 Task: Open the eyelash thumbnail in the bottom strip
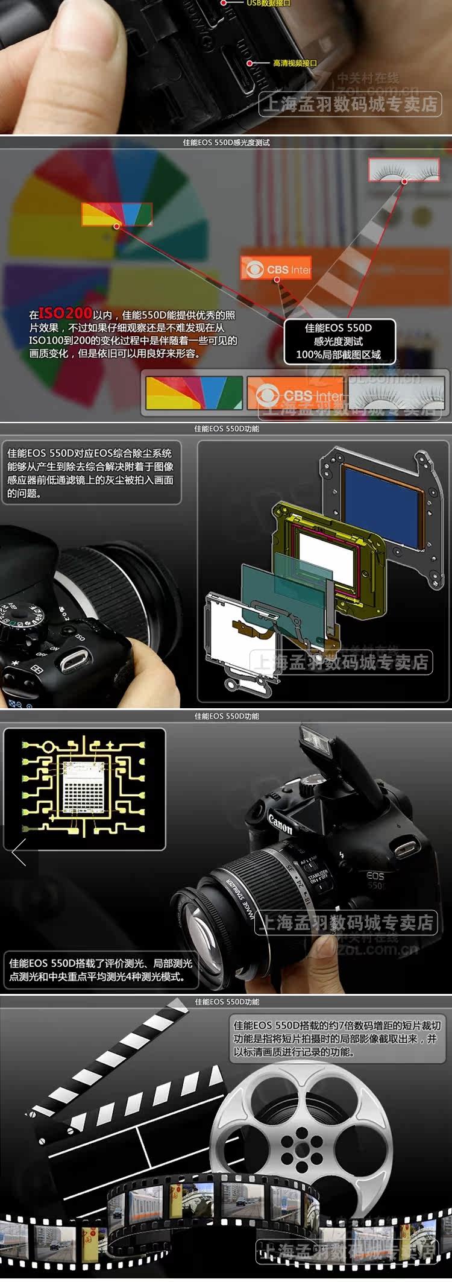click(397, 393)
